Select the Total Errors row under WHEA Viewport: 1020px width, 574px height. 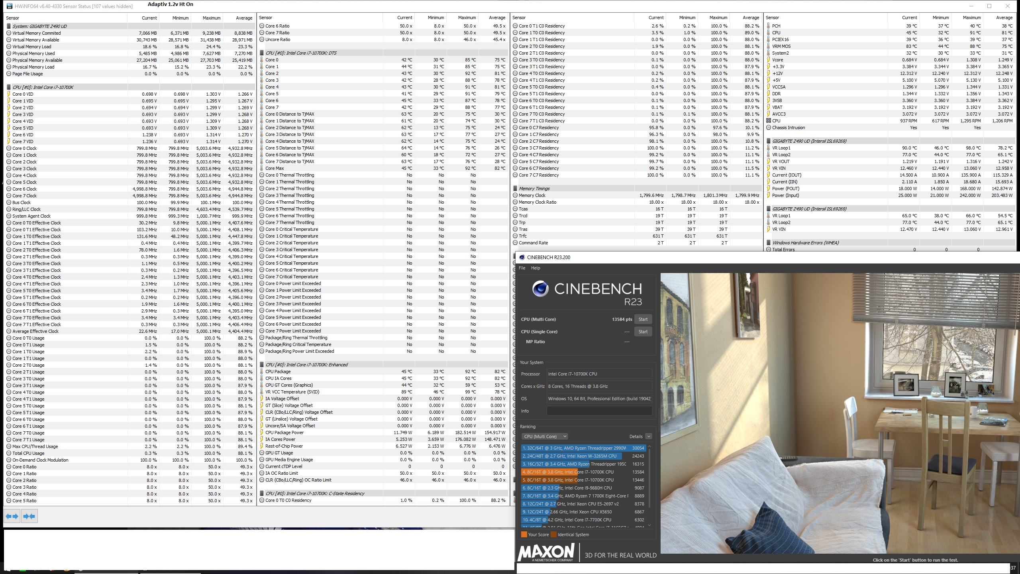(x=890, y=250)
